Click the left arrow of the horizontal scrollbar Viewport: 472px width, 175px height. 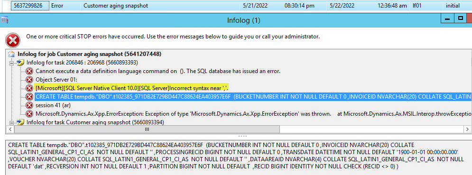(10, 129)
